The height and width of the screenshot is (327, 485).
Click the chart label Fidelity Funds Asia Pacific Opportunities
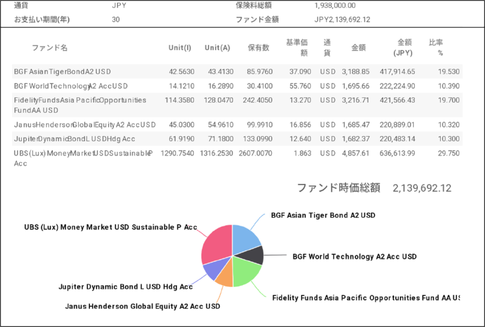(x=366, y=298)
